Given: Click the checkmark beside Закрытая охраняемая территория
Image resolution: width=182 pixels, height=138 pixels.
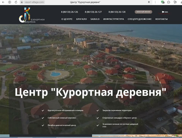Looking at the screenshot, I should [97, 110].
